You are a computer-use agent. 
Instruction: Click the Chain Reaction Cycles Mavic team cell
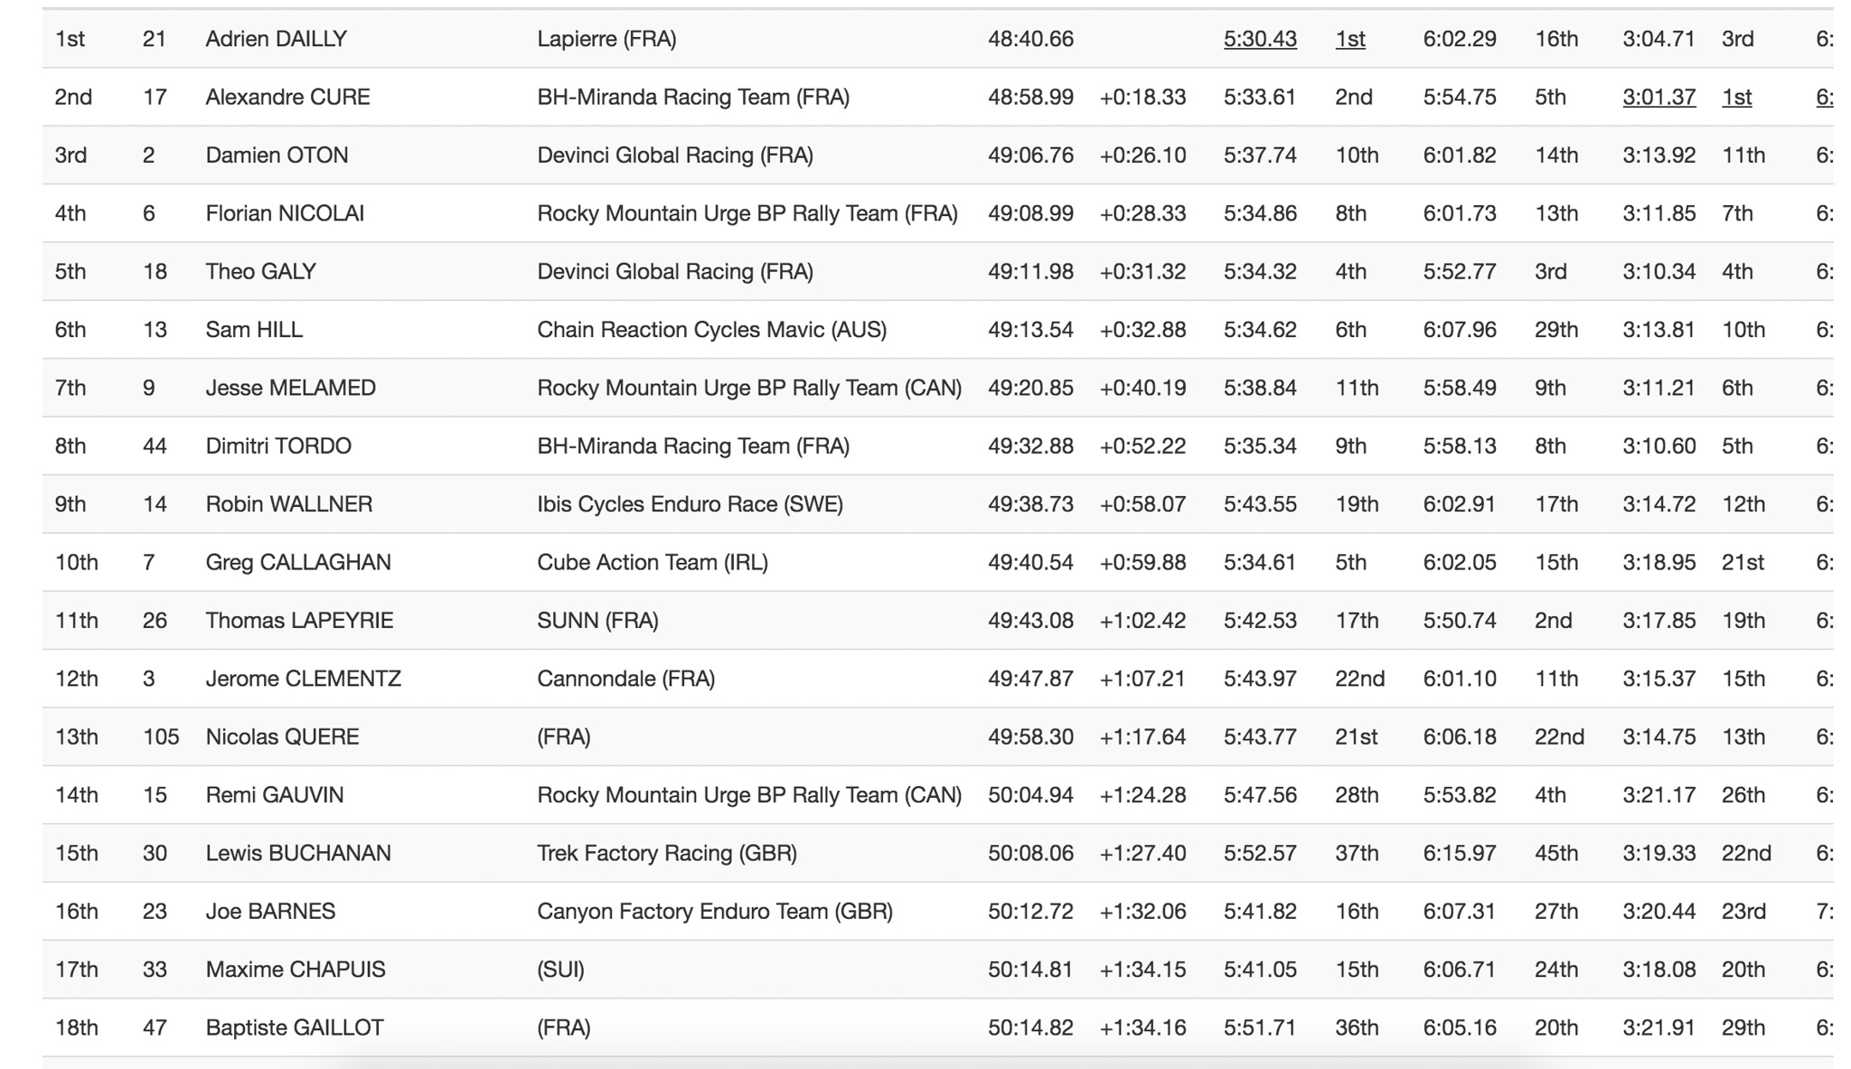pyautogui.click(x=711, y=330)
